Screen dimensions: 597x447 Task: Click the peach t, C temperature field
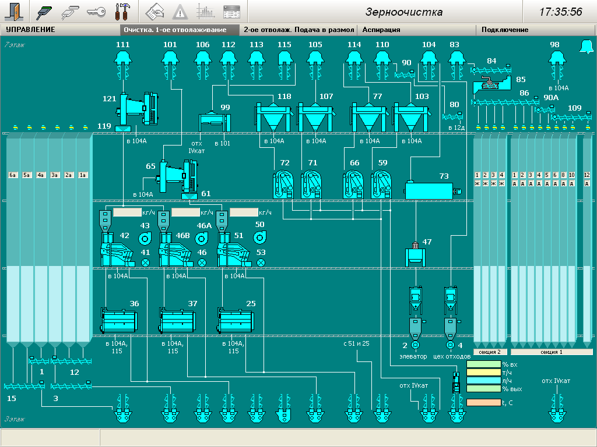(483, 402)
